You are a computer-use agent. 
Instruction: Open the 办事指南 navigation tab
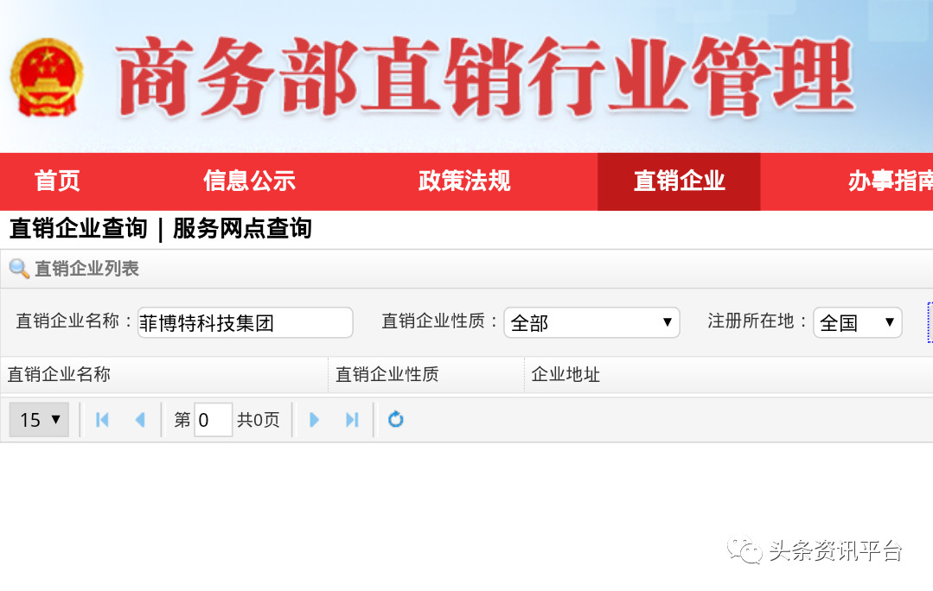[889, 181]
